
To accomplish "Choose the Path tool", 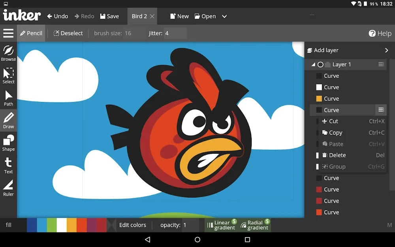I will (8, 98).
